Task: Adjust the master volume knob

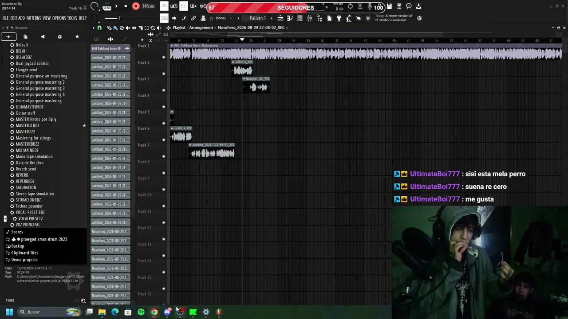Action: (x=95, y=6)
